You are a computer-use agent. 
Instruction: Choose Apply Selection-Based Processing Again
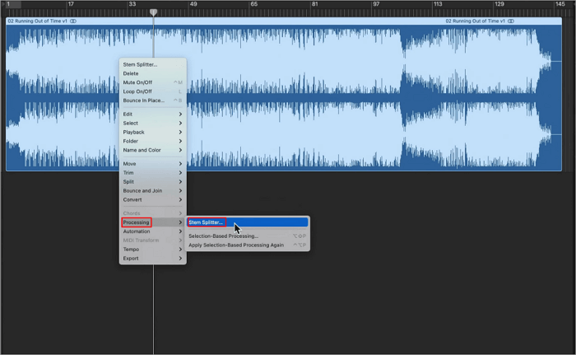click(236, 245)
